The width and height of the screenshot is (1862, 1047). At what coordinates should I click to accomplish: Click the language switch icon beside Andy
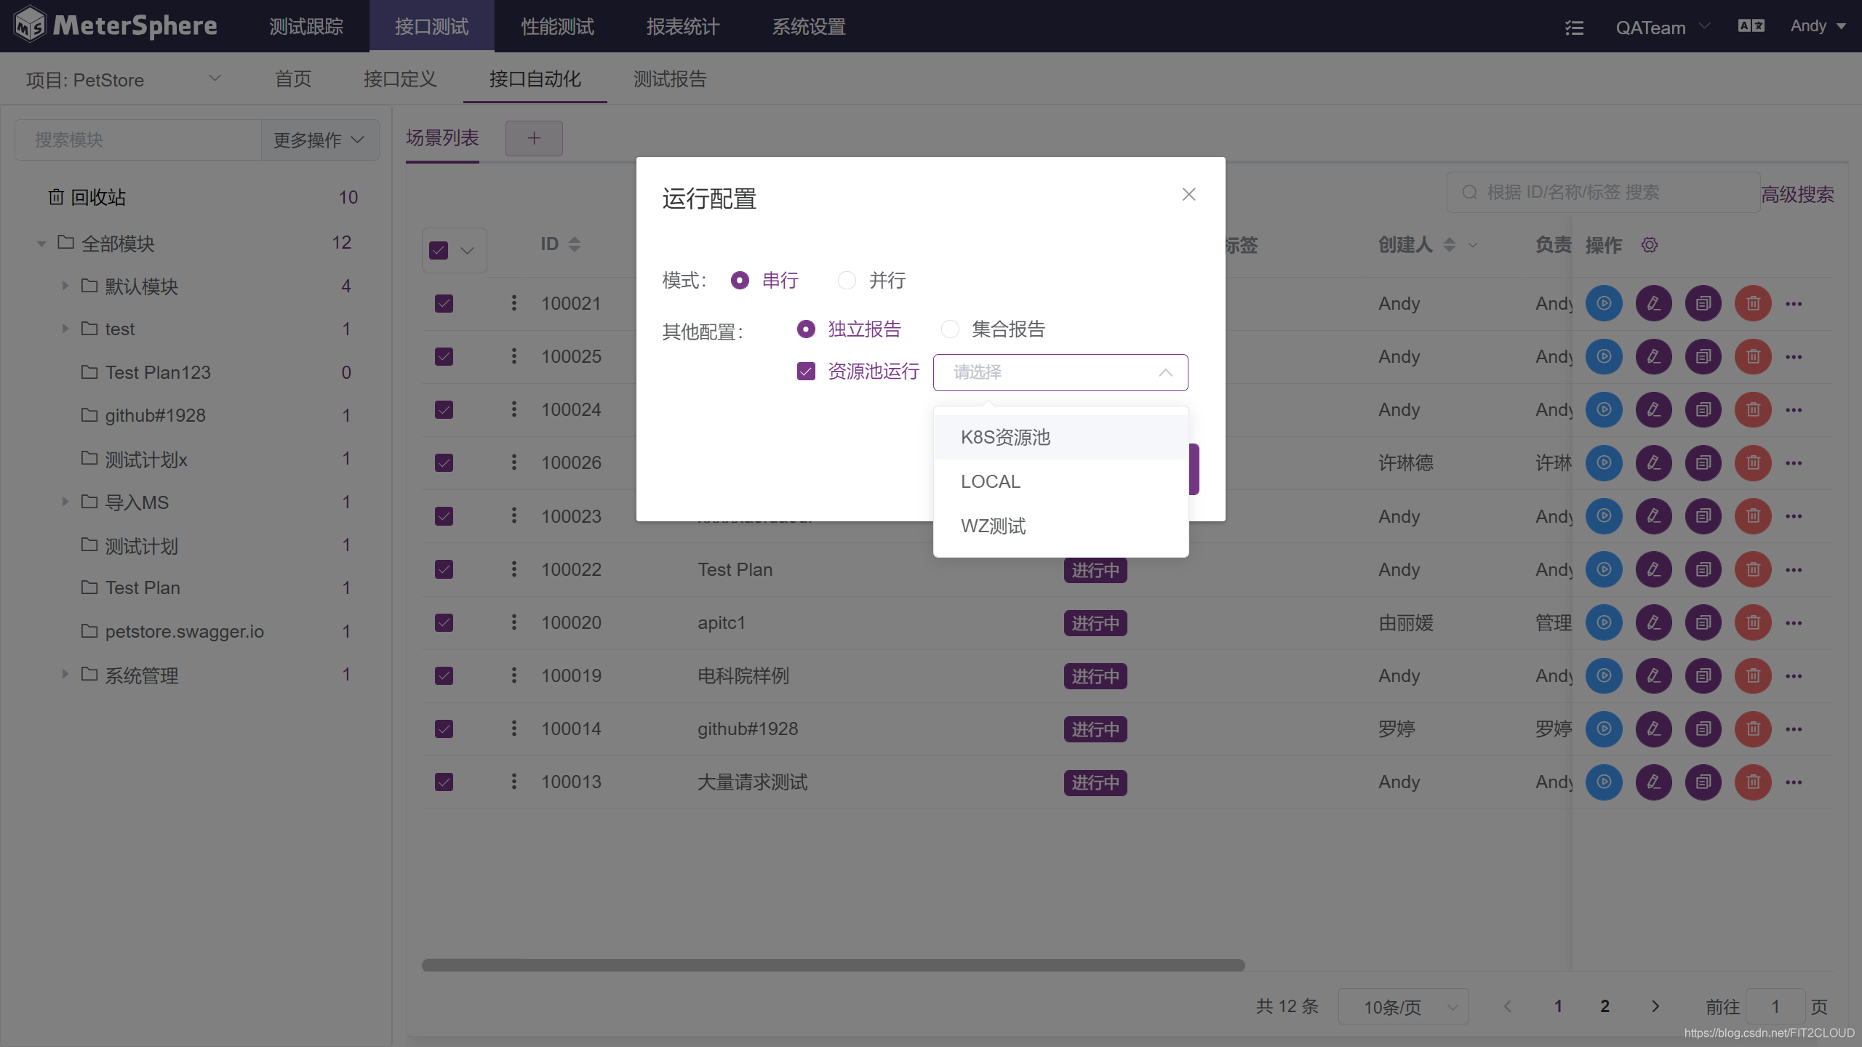click(x=1751, y=26)
